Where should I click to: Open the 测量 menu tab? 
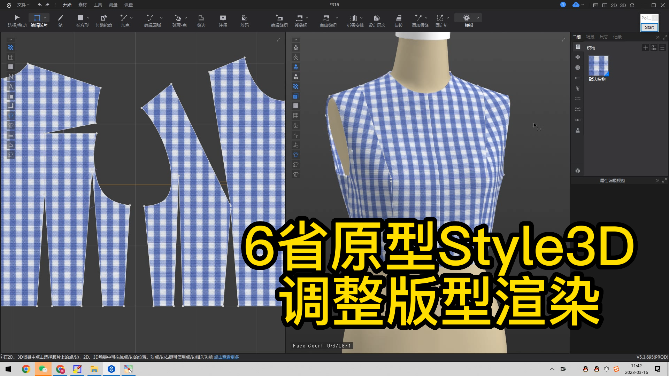point(113,5)
